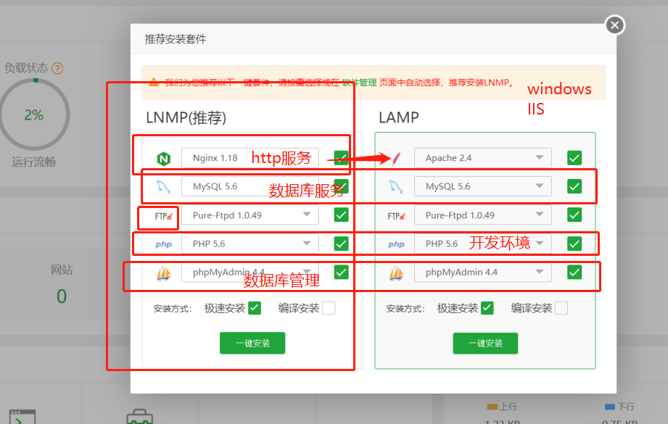The height and width of the screenshot is (424, 668).
Task: Click the MySQL dolphin icon in LNMP
Action: click(163, 187)
